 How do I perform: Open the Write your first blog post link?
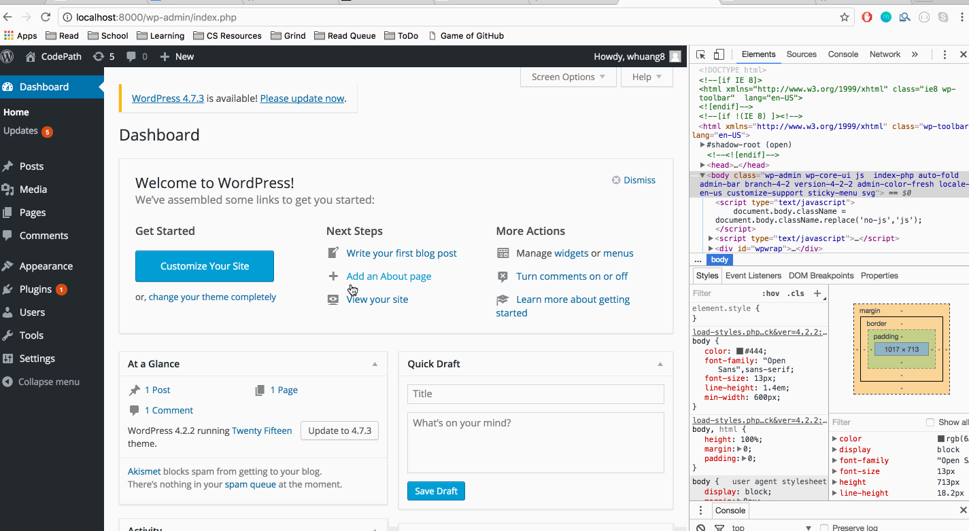click(401, 253)
